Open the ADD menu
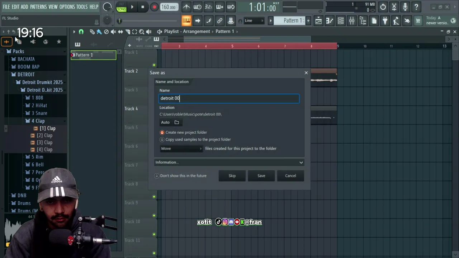The image size is (459, 258). click(x=24, y=7)
